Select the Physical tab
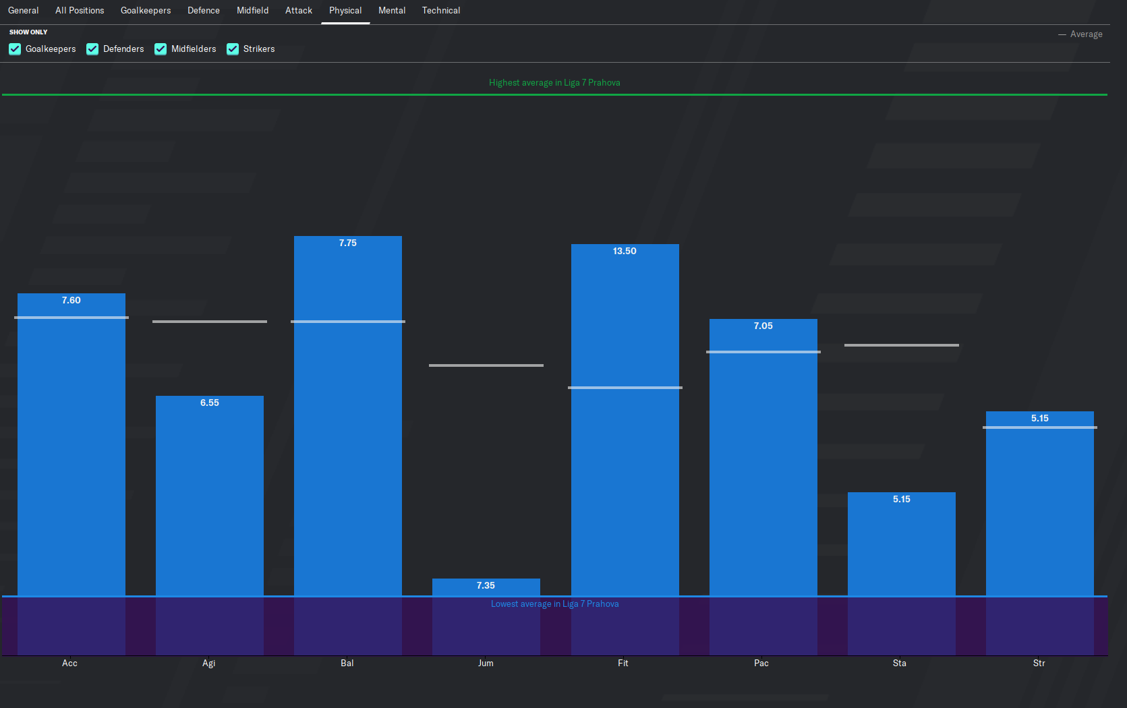Screen dimensions: 1127x708 (x=345, y=11)
